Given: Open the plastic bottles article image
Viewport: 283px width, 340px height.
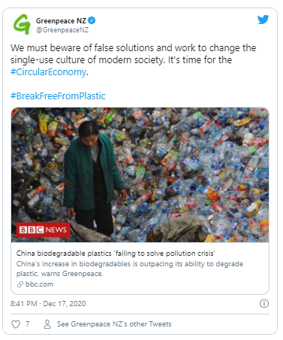Looking at the screenshot, I should pyautogui.click(x=140, y=175).
